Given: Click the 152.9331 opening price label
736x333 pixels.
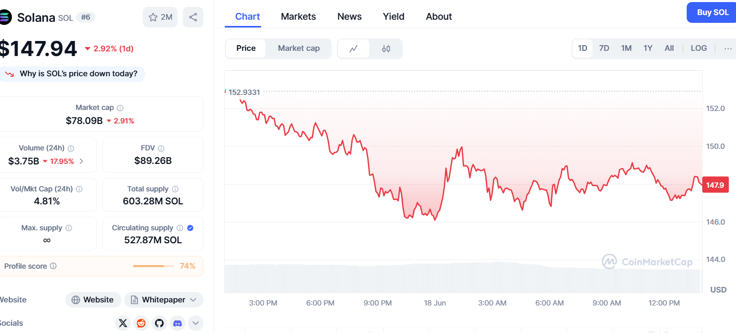Looking at the screenshot, I should [244, 92].
